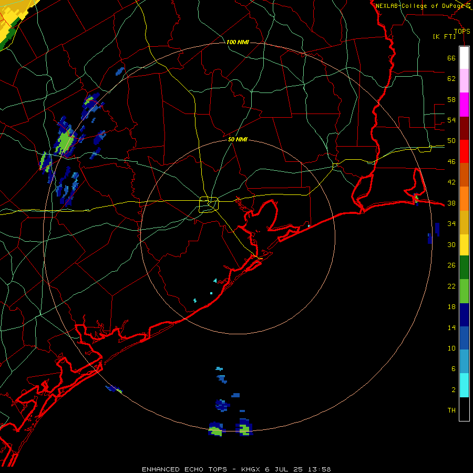Click the '2' legend value
The height and width of the screenshot is (473, 473).
click(x=454, y=390)
